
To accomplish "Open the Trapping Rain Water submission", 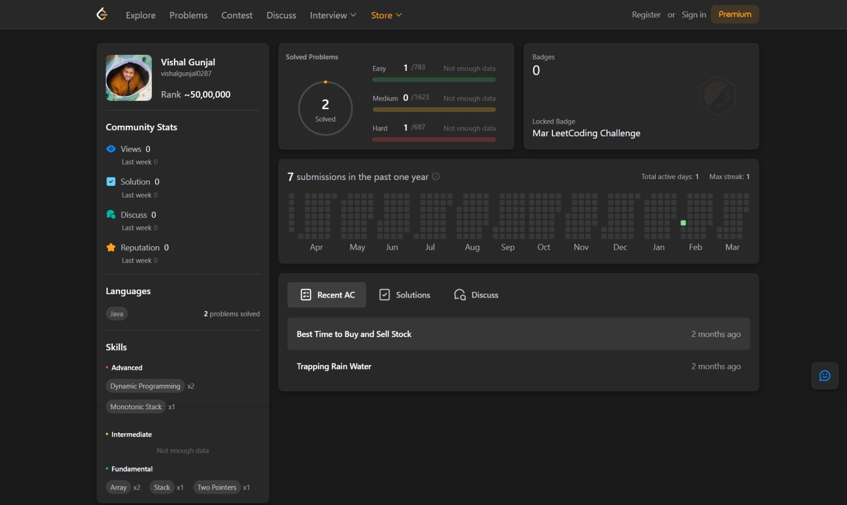I will tap(519, 366).
